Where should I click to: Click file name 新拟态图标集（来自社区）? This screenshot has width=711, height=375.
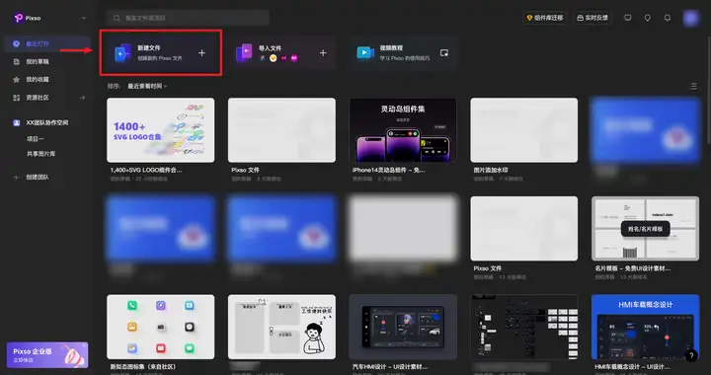(143, 367)
